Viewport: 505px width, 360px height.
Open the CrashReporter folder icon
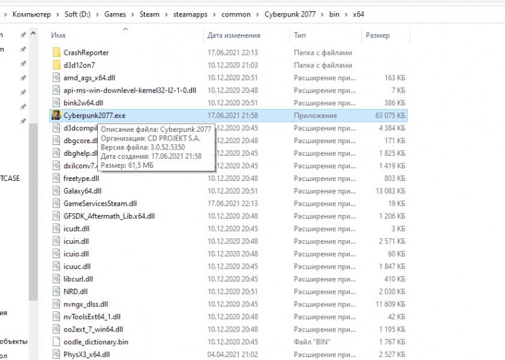tap(56, 52)
